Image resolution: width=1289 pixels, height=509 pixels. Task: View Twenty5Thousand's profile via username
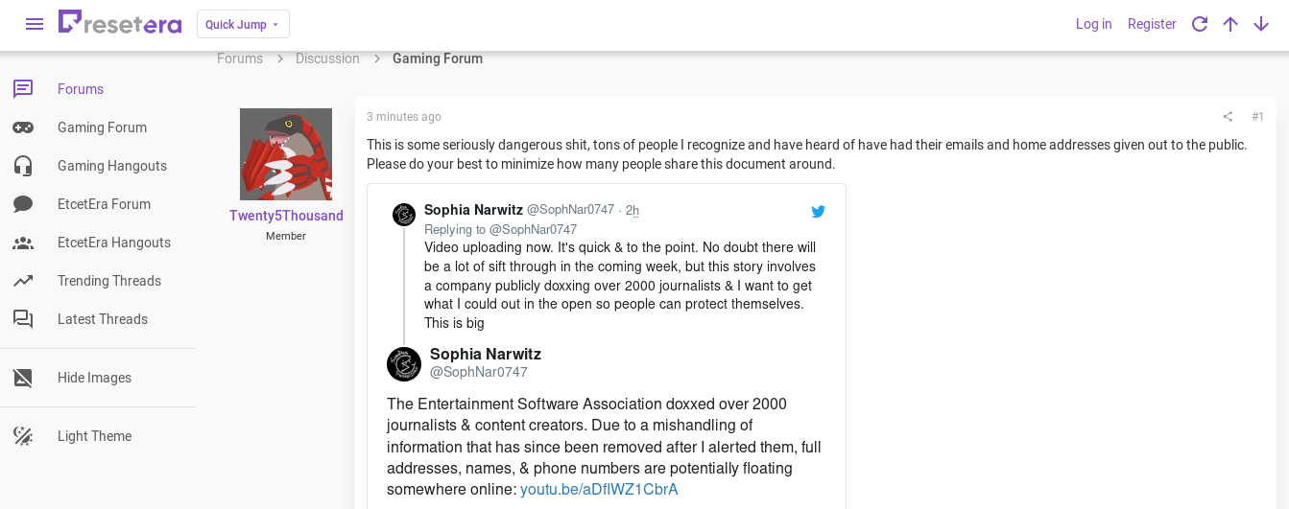(x=286, y=216)
